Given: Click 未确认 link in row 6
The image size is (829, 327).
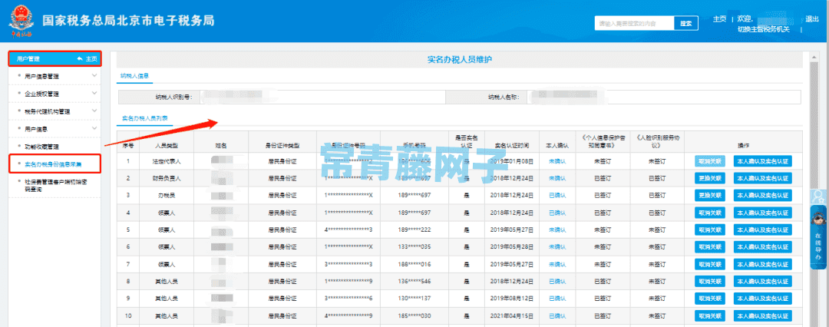Looking at the screenshot, I should point(557,247).
